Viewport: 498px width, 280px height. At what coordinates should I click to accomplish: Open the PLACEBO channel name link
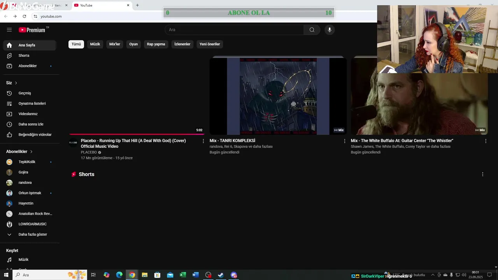click(x=89, y=152)
